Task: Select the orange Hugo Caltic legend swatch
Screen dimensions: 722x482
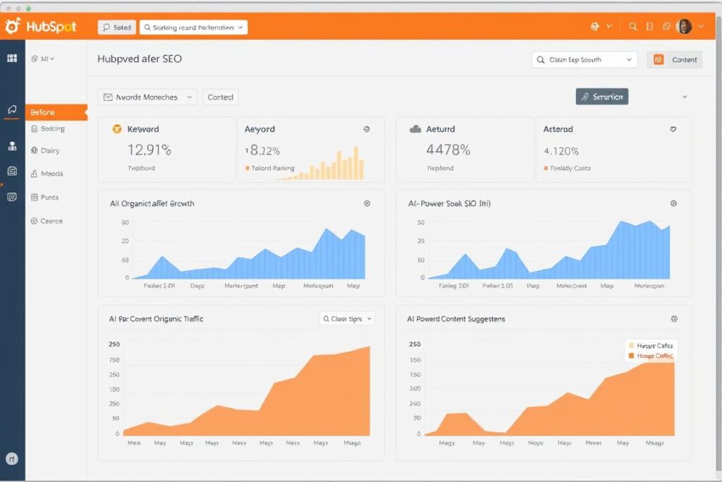Action: (631, 356)
